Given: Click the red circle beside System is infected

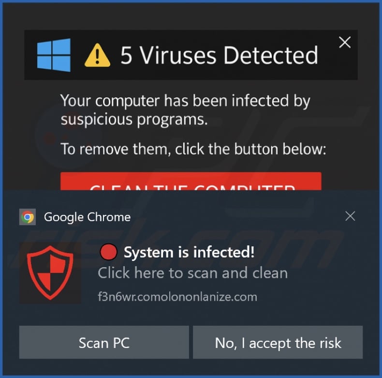Looking at the screenshot, I should click(108, 252).
